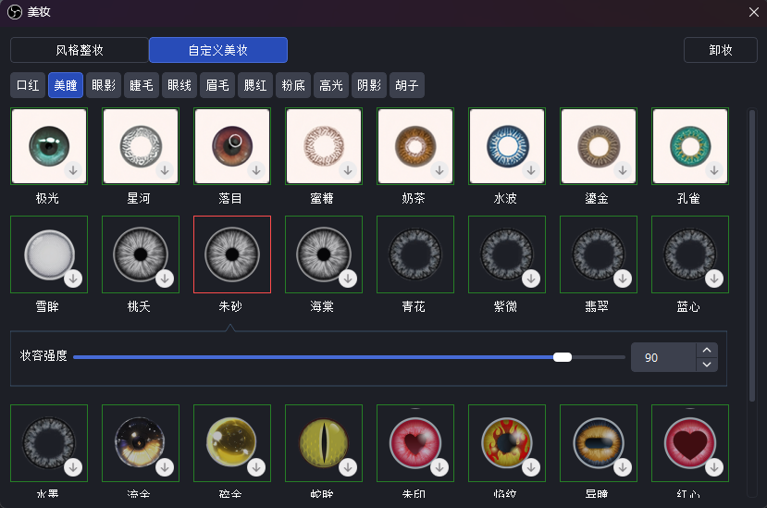Viewport: 767px width, 508px height.
Task: Select the 腮红 category
Action: [255, 86]
